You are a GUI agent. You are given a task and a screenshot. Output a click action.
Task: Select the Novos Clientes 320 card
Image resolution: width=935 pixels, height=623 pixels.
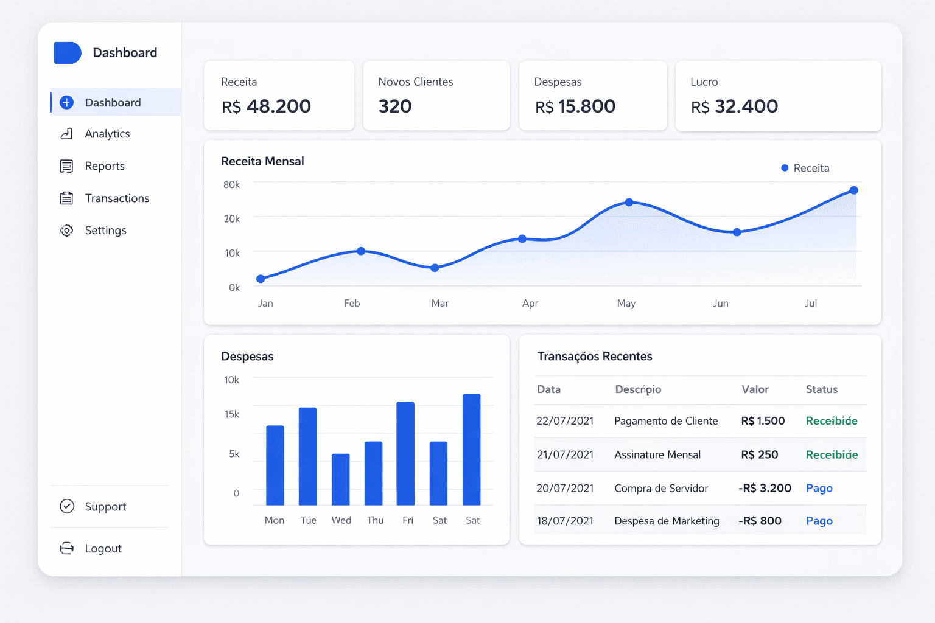[x=436, y=96]
